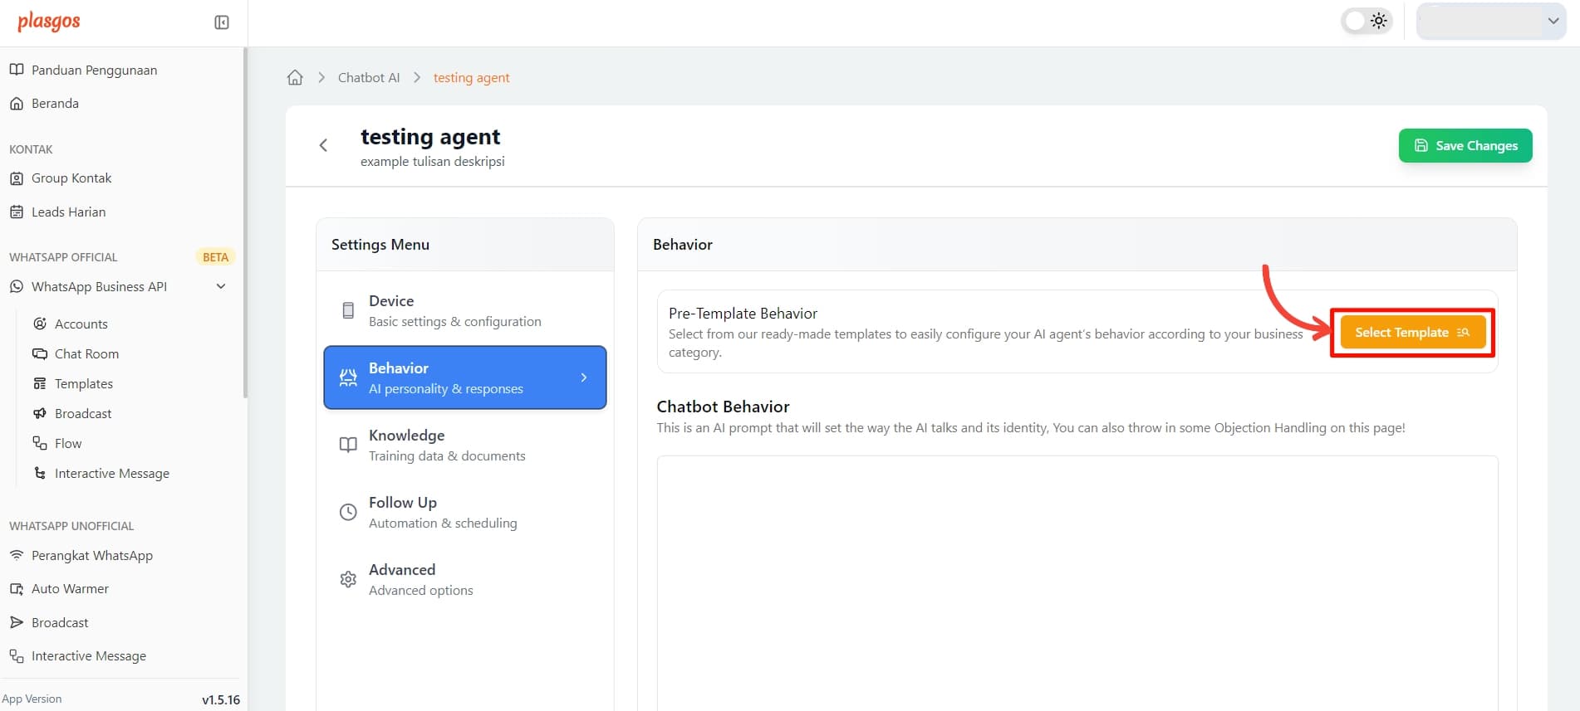Click testing agent breadcrumb link
Screen dimensions: 1580x711
click(x=471, y=77)
